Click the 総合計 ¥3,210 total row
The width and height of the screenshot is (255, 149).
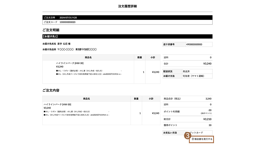tap(187, 119)
